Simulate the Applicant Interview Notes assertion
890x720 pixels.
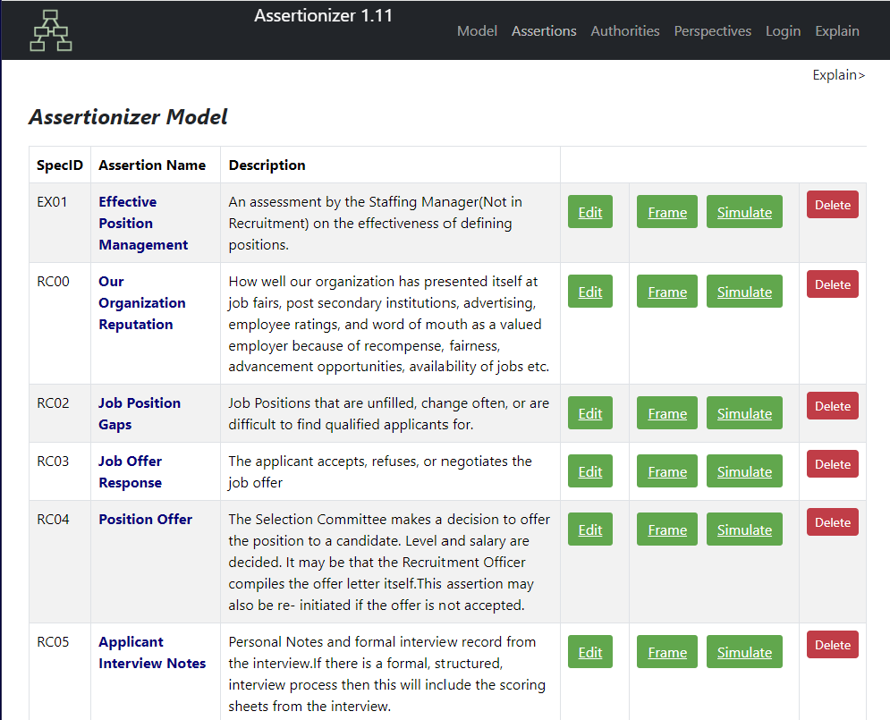[744, 651]
